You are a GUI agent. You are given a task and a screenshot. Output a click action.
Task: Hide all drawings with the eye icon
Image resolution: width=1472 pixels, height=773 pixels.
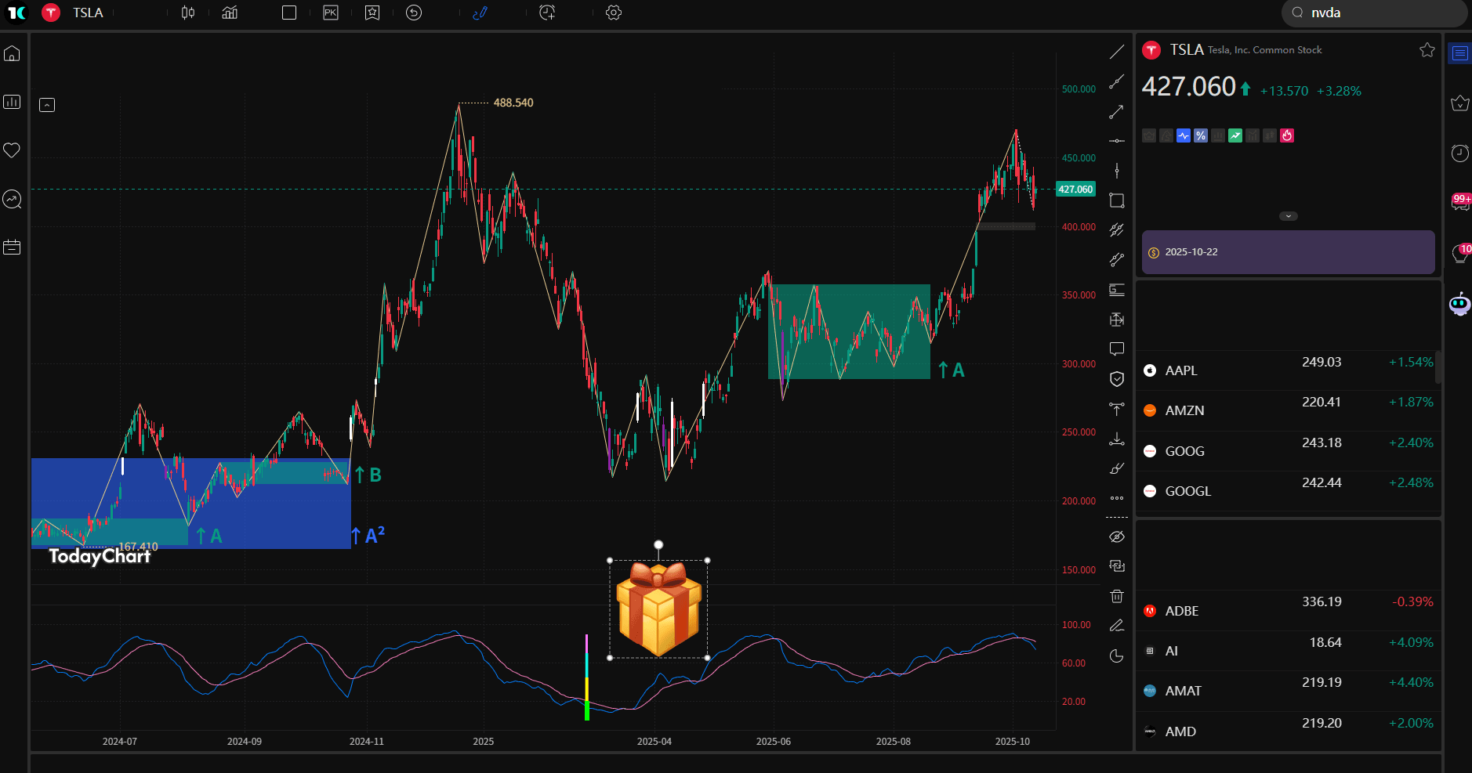pyautogui.click(x=1117, y=536)
